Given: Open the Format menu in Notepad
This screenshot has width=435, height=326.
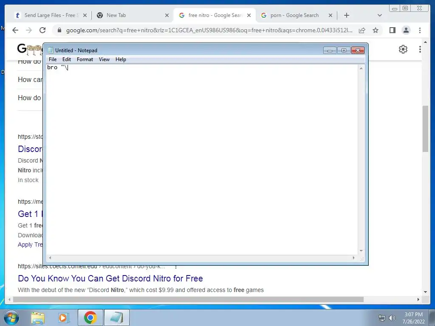Looking at the screenshot, I should [85, 59].
